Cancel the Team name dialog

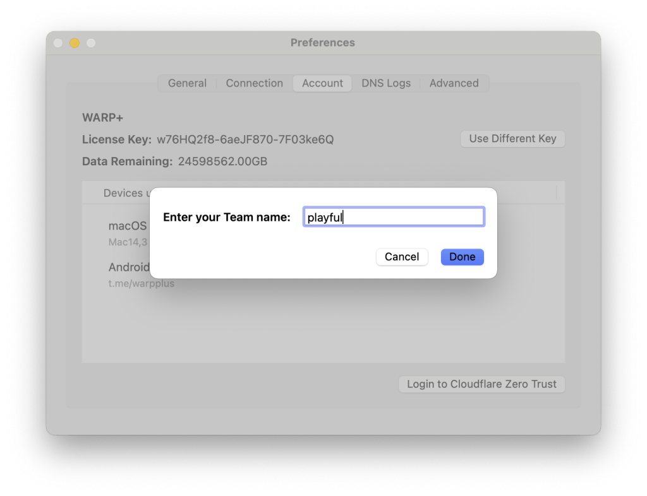[x=402, y=257]
